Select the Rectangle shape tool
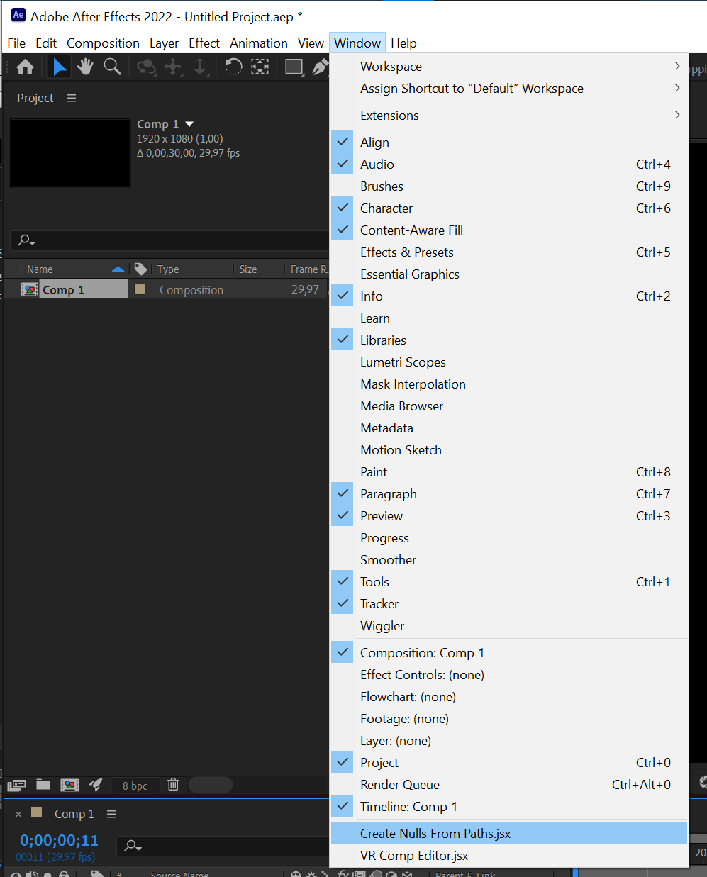Screen dimensions: 707x877 pos(294,67)
